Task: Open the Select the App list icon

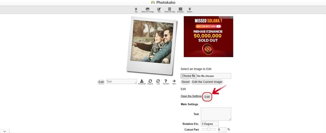Action: [169, 9]
